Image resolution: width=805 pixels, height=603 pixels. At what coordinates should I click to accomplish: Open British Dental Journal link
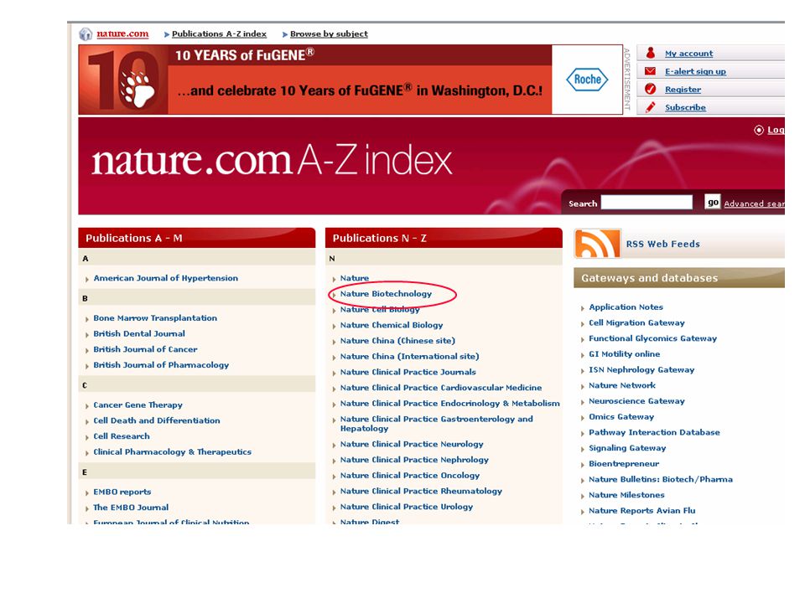point(139,334)
